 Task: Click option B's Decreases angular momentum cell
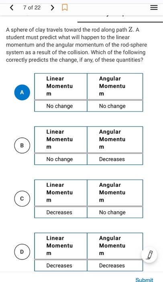pyautogui.click(x=115, y=159)
